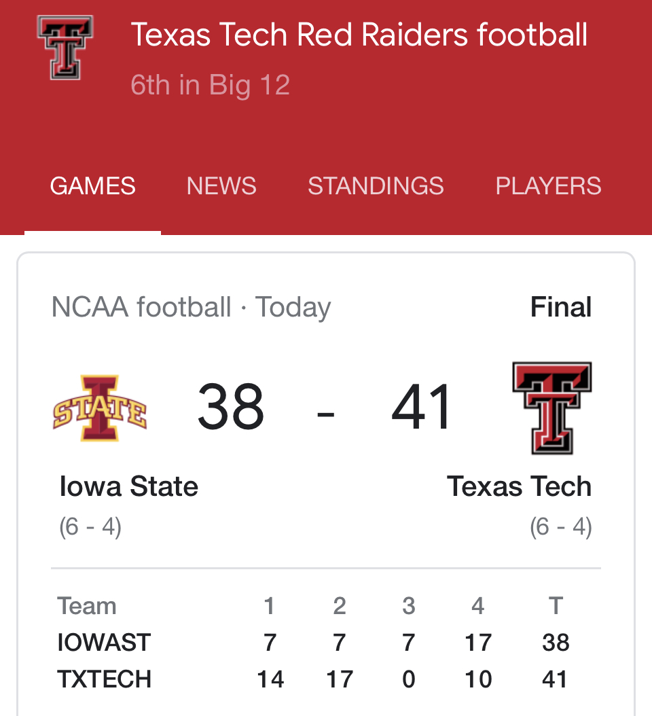Open the STANDINGS tab
Viewport: 652px width, 716px height.
click(376, 186)
